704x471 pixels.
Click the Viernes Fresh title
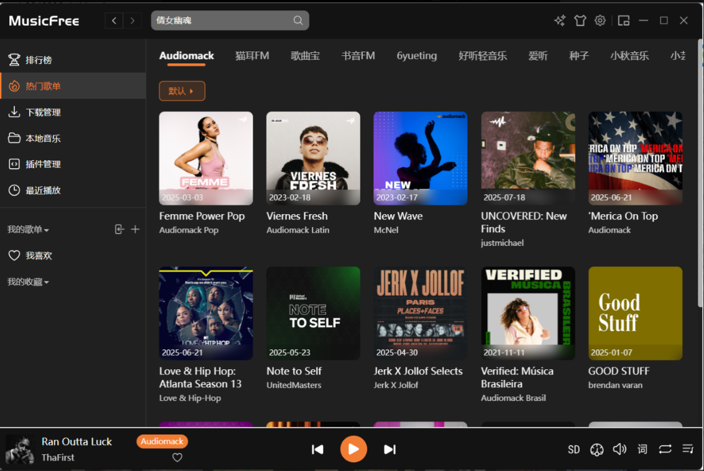297,216
